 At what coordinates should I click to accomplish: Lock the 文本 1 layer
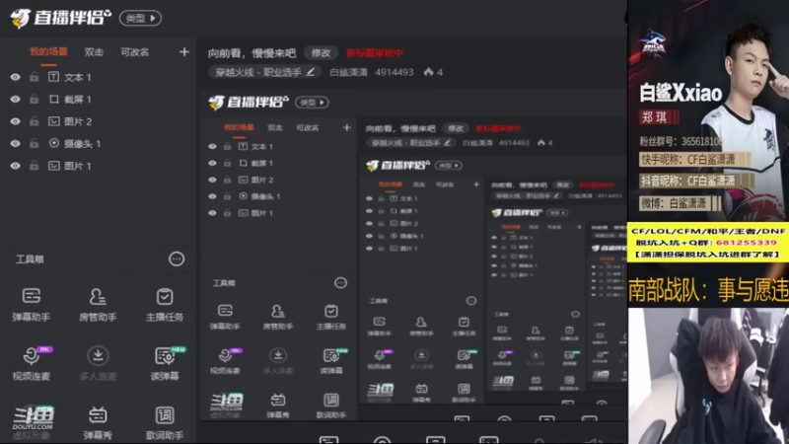[34, 77]
